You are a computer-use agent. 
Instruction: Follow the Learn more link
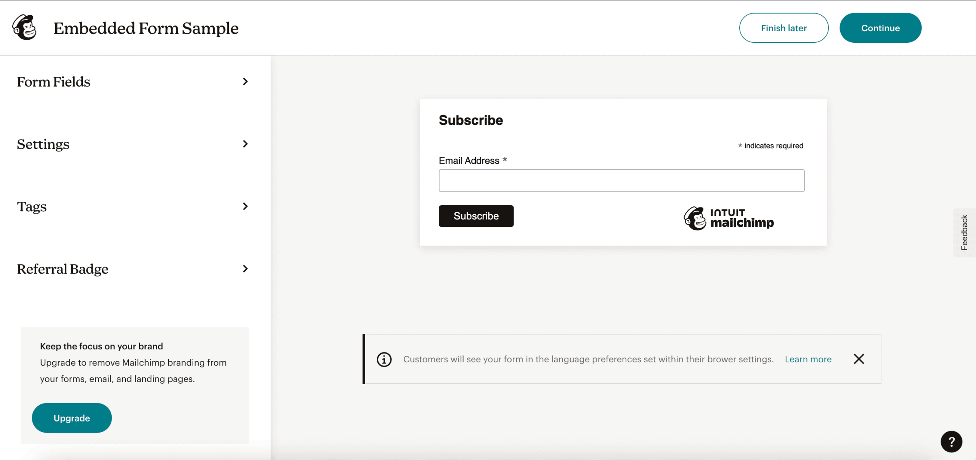click(x=808, y=359)
